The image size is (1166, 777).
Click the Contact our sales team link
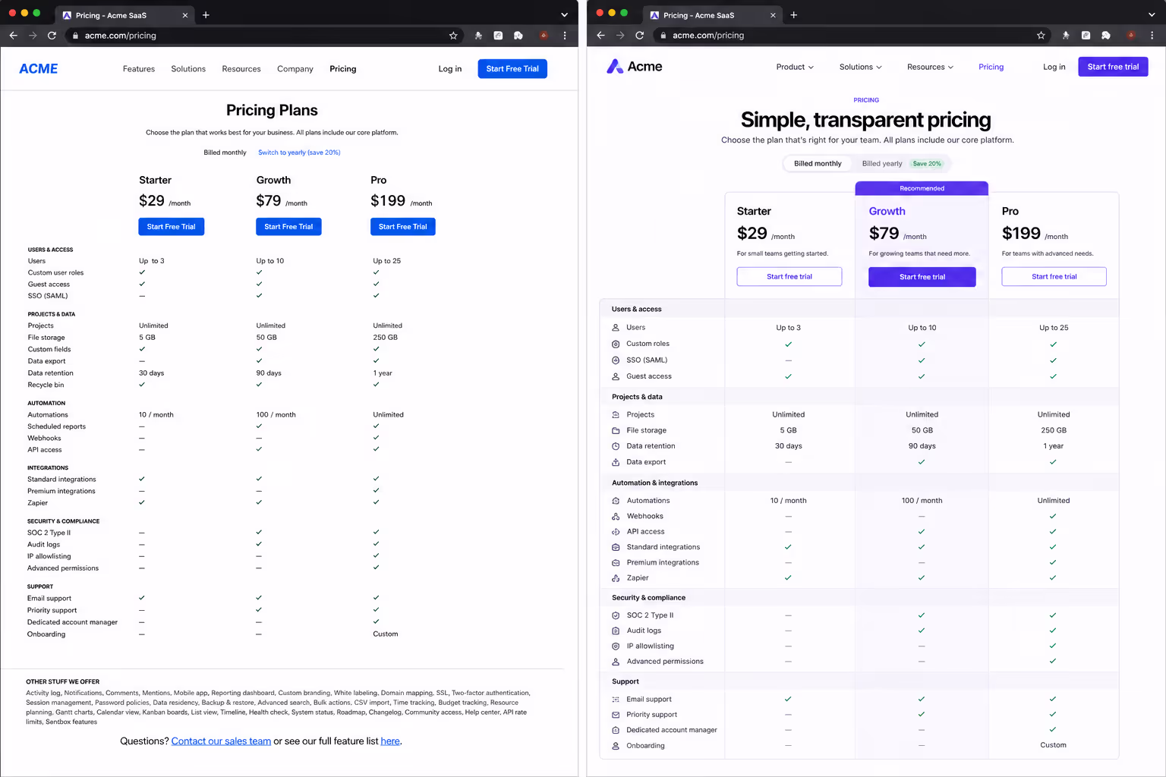[x=221, y=741]
